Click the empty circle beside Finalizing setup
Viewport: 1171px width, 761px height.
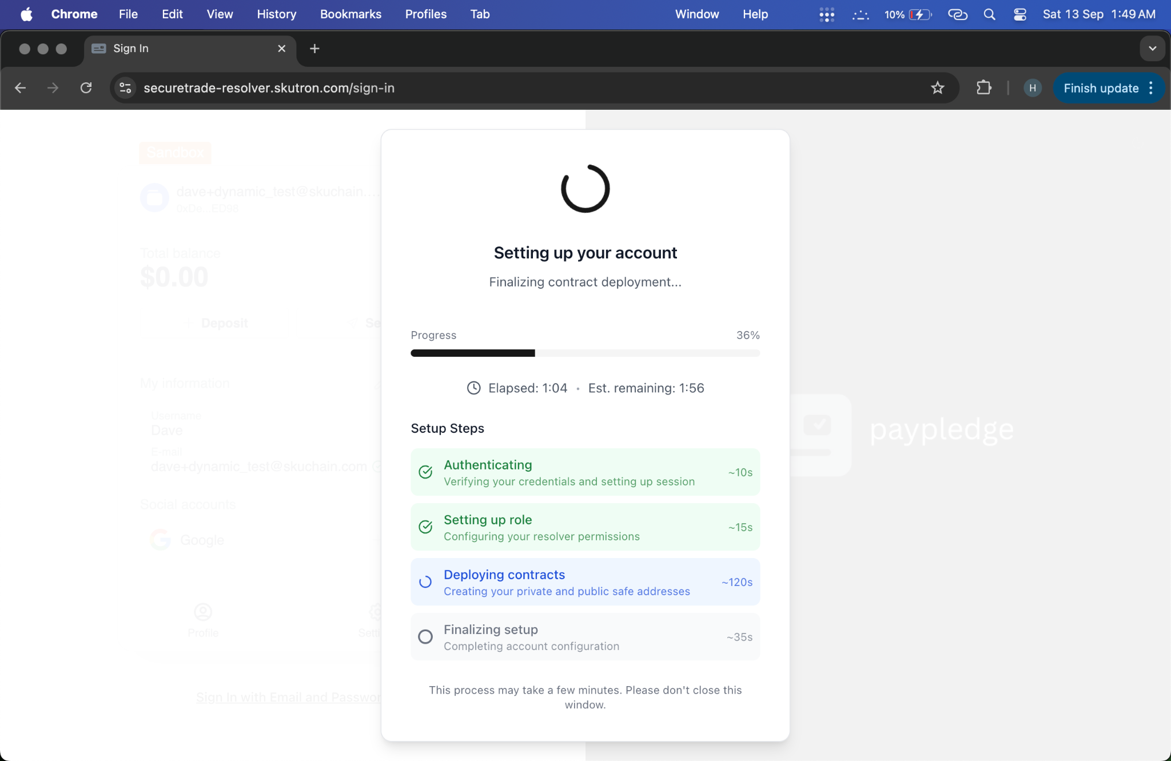pyautogui.click(x=425, y=636)
